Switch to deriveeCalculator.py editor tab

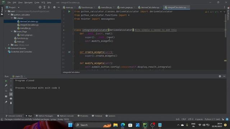[x=150, y=7]
